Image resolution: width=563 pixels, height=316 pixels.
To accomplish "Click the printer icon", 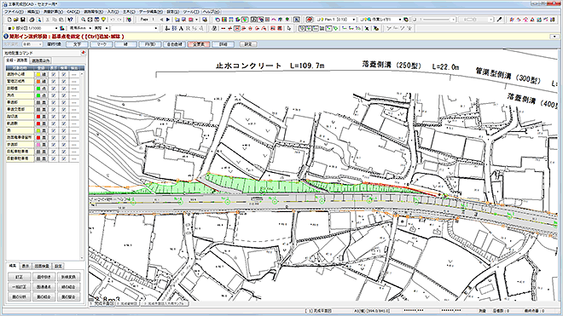I will (x=32, y=20).
